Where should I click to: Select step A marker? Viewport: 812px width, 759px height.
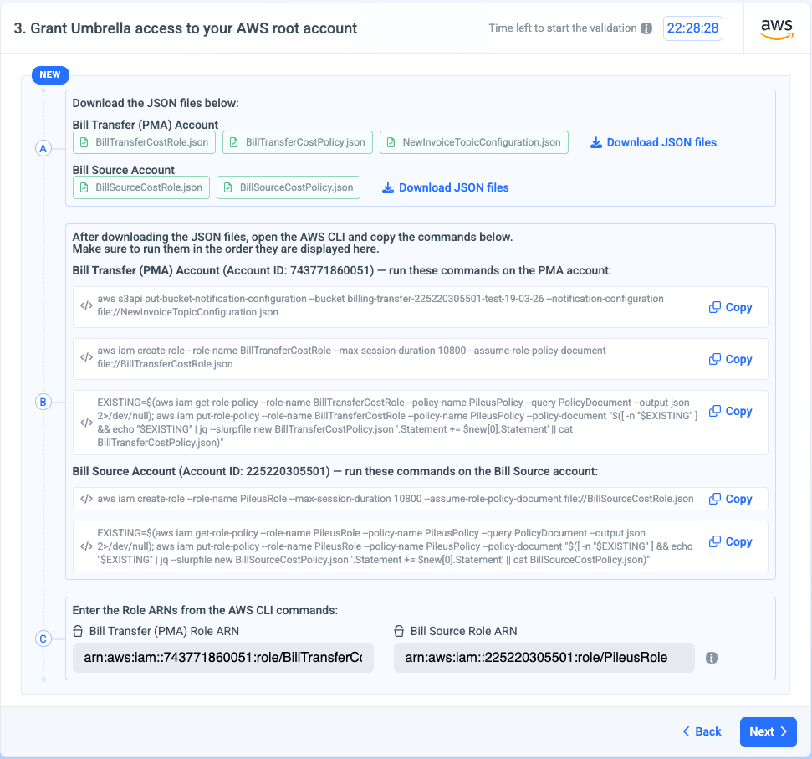point(43,149)
